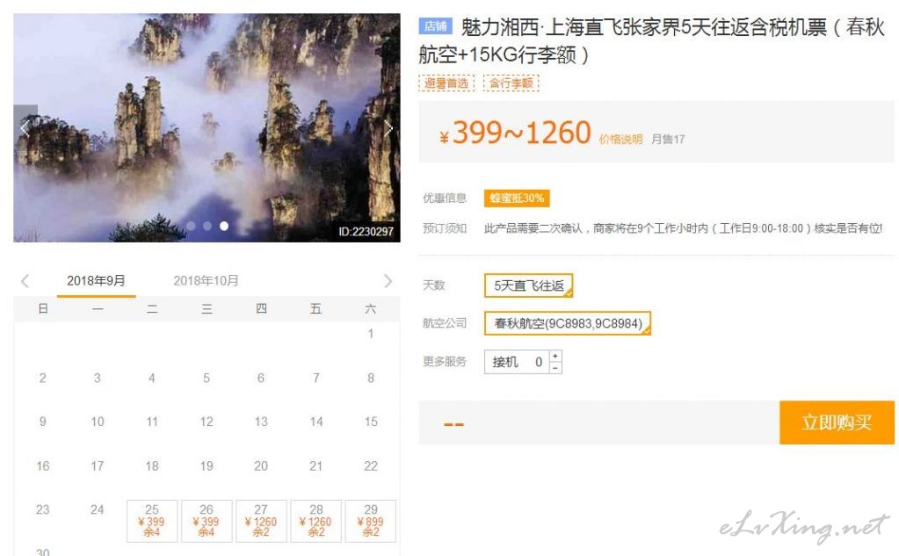Image resolution: width=899 pixels, height=556 pixels.
Task: Click the 含行李额 tag
Action: coord(511,83)
